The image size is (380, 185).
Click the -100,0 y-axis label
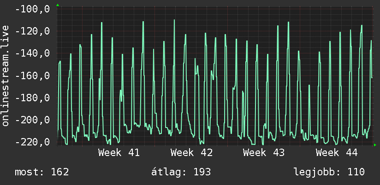(32, 9)
